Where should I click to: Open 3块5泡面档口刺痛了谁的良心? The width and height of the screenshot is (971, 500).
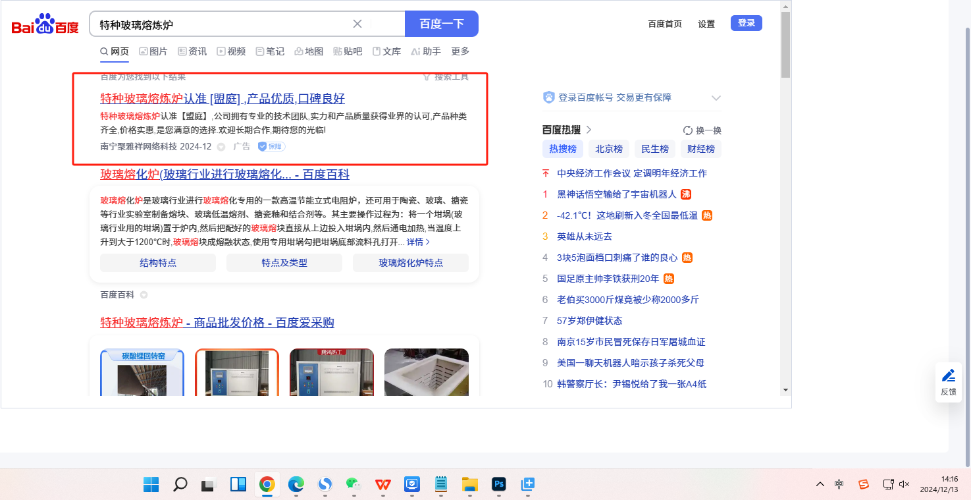point(617,258)
